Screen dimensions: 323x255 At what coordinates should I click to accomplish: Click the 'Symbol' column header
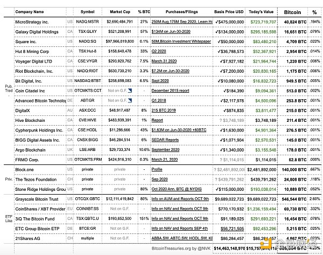(87, 12)
